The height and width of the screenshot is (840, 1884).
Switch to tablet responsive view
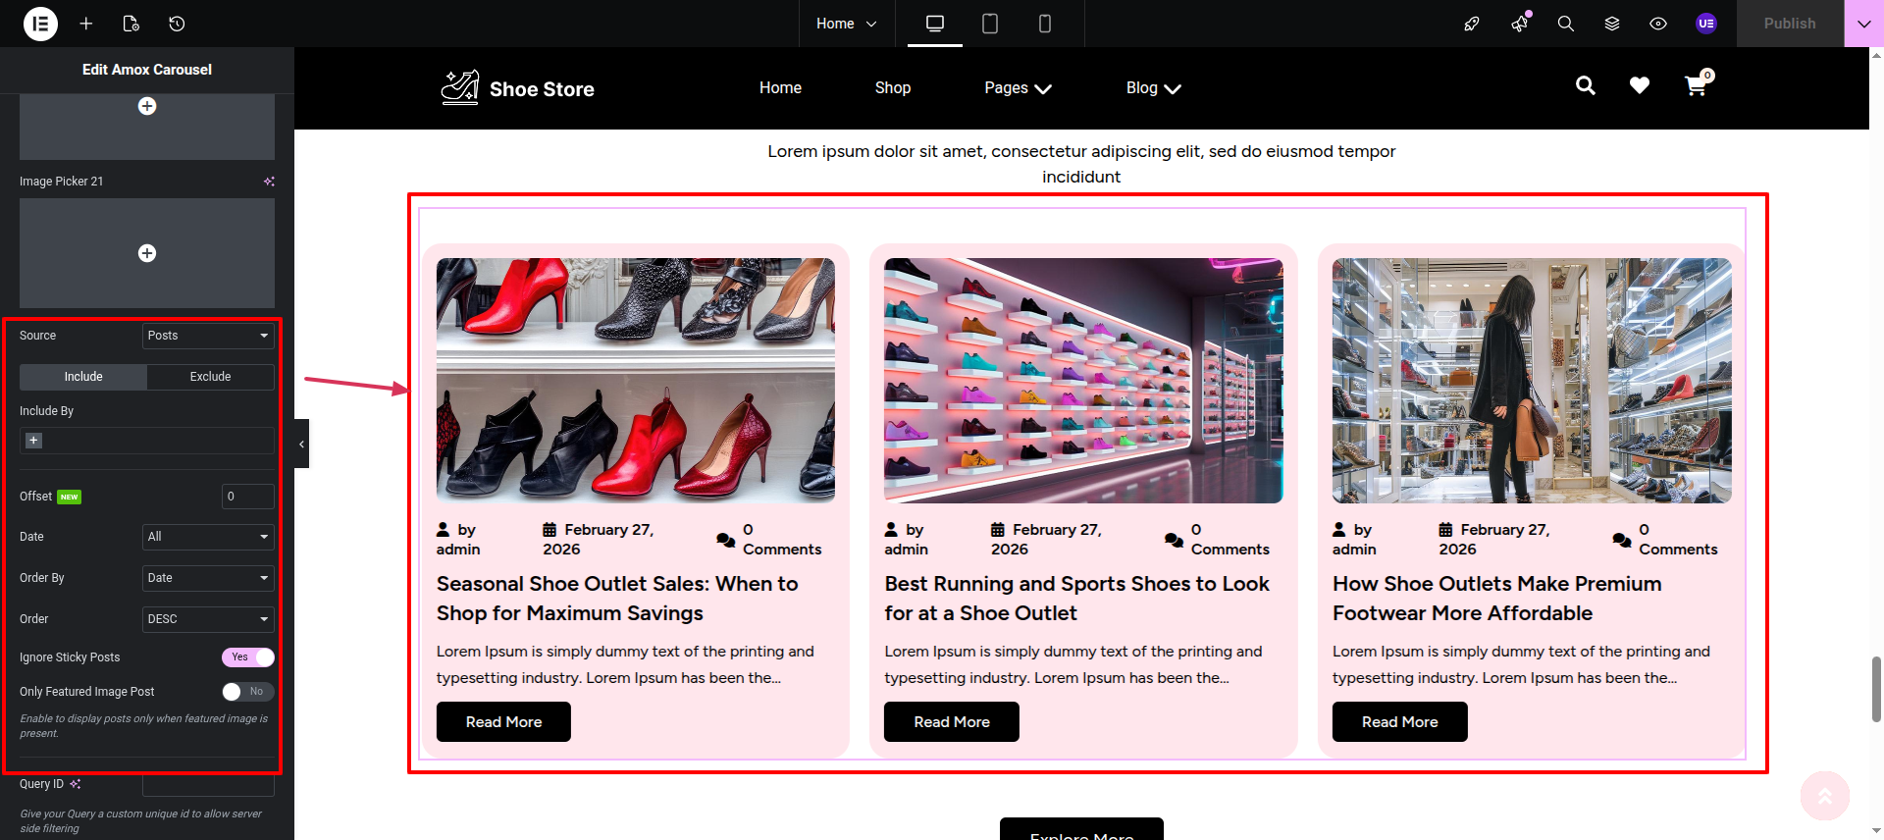tap(990, 24)
